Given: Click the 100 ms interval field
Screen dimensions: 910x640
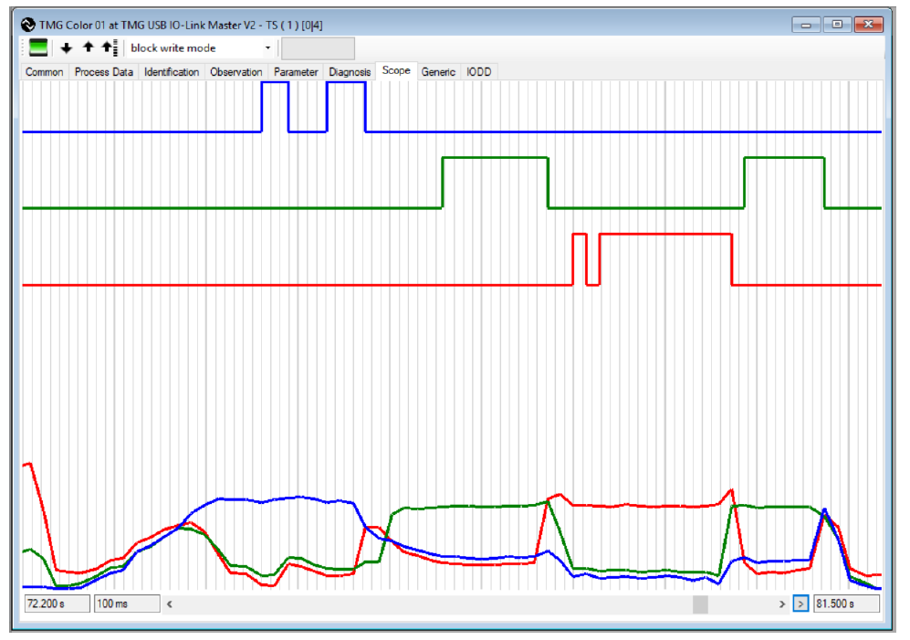Looking at the screenshot, I should tap(127, 604).
